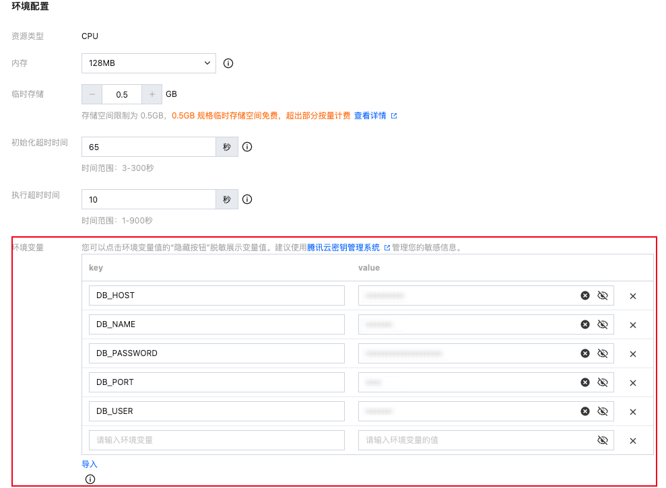Increase temporary storage with plus button
666x488 pixels.
point(152,94)
